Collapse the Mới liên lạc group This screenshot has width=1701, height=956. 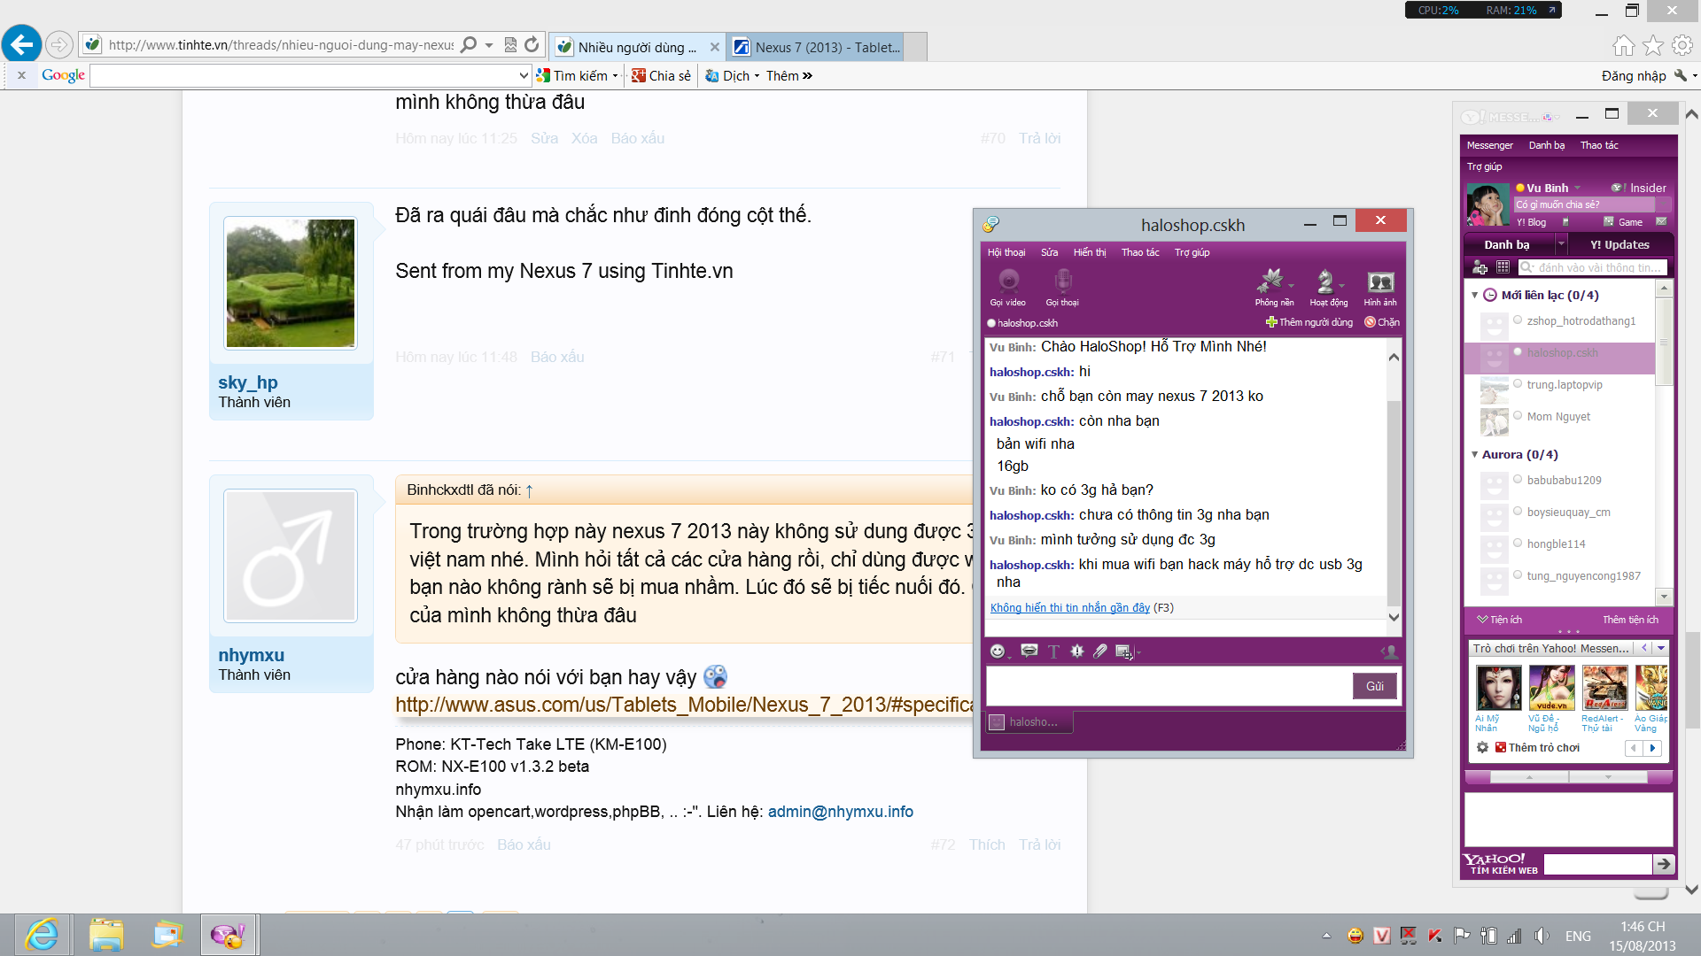pos(1474,295)
